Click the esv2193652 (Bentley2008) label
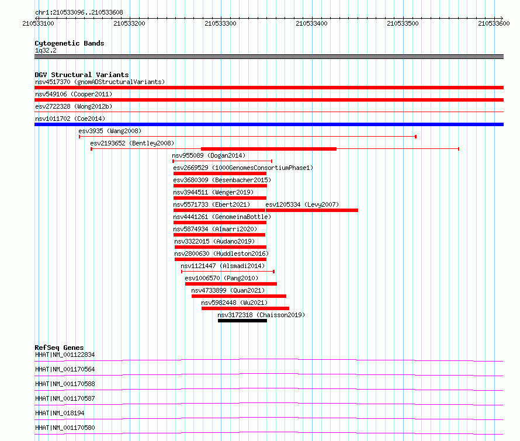This screenshot has height=441, width=520. 132,143
